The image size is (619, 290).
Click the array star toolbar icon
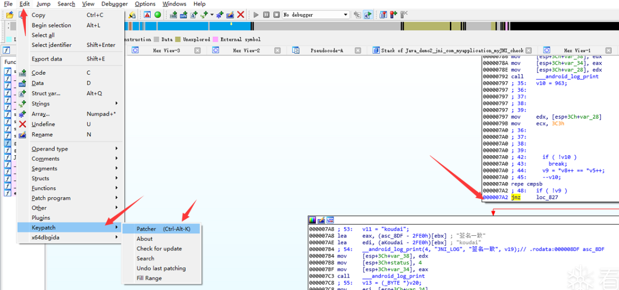(220, 14)
